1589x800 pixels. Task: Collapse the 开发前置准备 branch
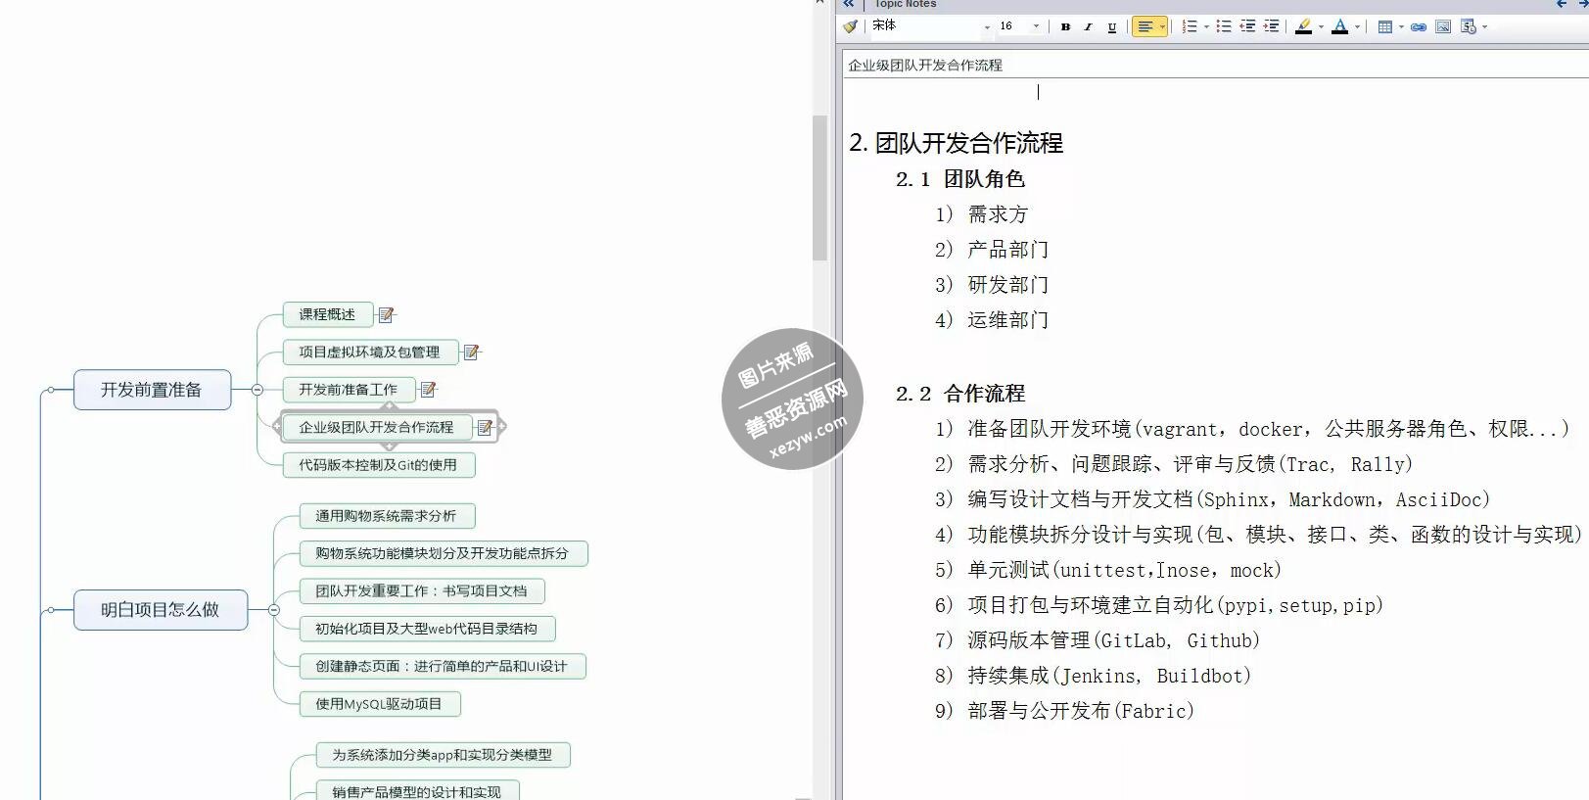coord(257,390)
